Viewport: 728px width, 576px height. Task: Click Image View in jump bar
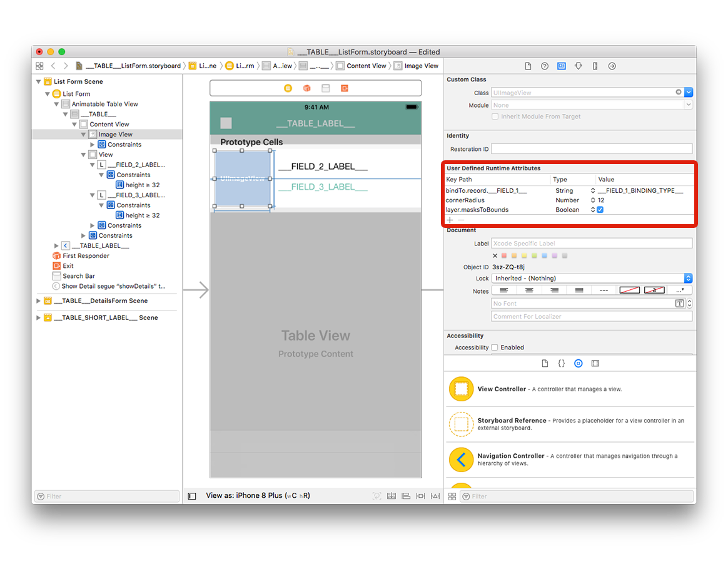416,66
